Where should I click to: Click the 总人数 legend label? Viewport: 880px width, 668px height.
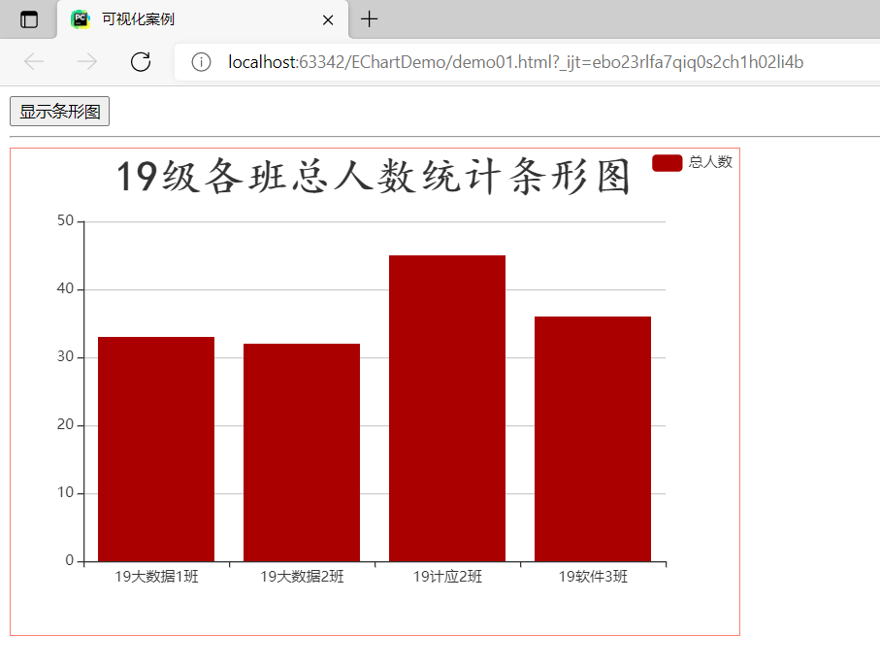[x=710, y=162]
